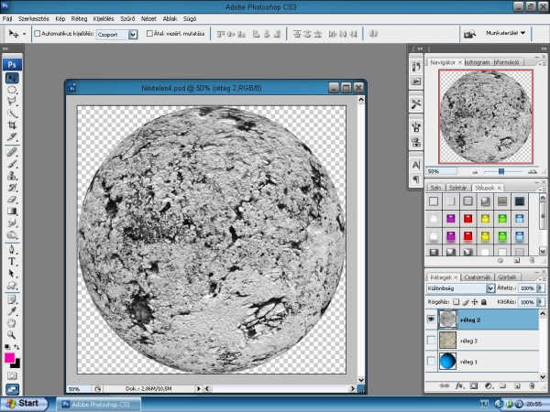550x412 pixels.
Task: Click the Navigator zoom in button
Action: click(x=532, y=171)
